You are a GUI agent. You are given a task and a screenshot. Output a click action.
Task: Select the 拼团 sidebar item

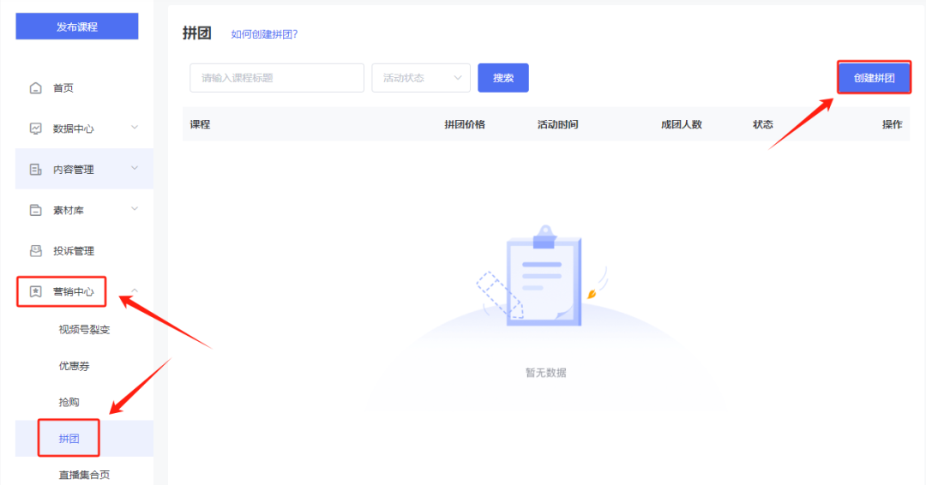point(69,439)
